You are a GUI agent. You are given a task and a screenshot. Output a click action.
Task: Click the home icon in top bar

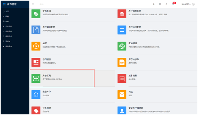[x=154, y=4]
